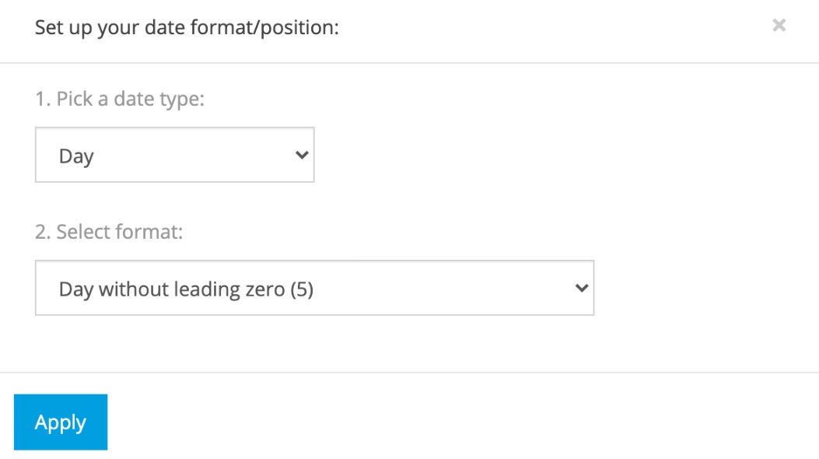Apply the selected date format settings
The image size is (819, 459).
(x=61, y=422)
